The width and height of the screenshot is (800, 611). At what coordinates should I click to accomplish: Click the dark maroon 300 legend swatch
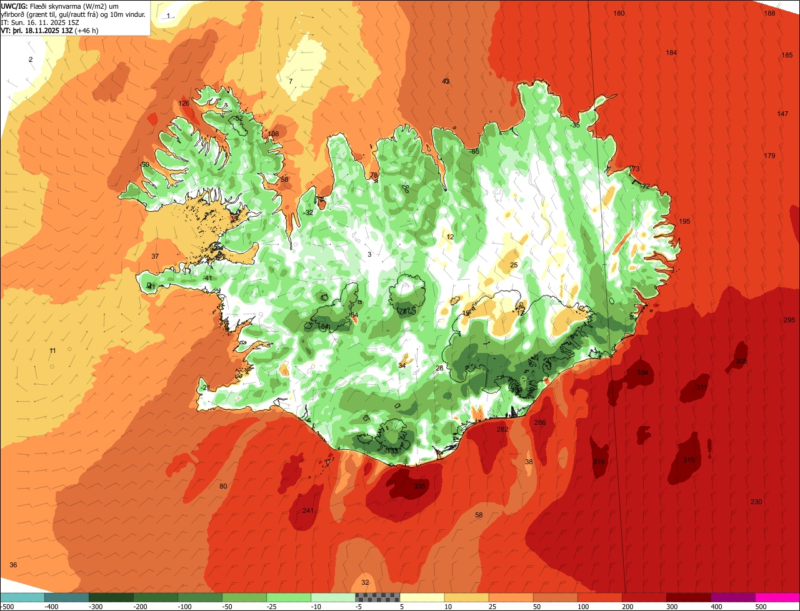click(x=688, y=597)
